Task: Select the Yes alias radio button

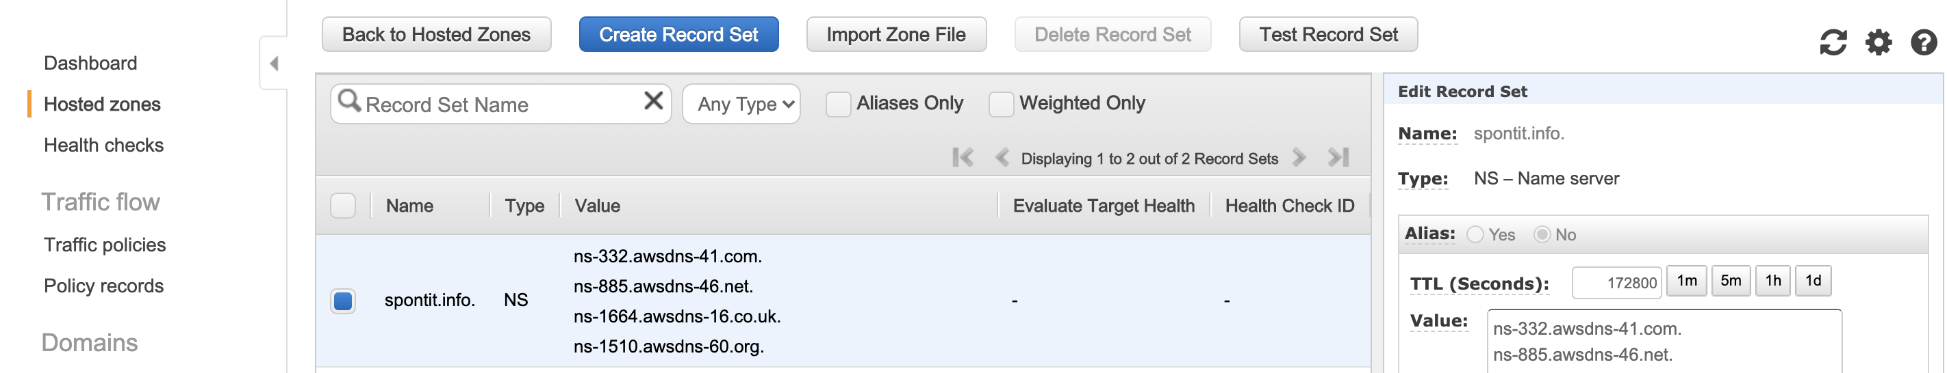Action: 1475,235
